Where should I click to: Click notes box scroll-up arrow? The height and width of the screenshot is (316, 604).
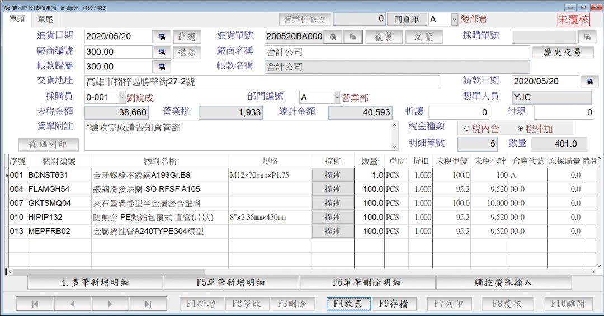395,125
